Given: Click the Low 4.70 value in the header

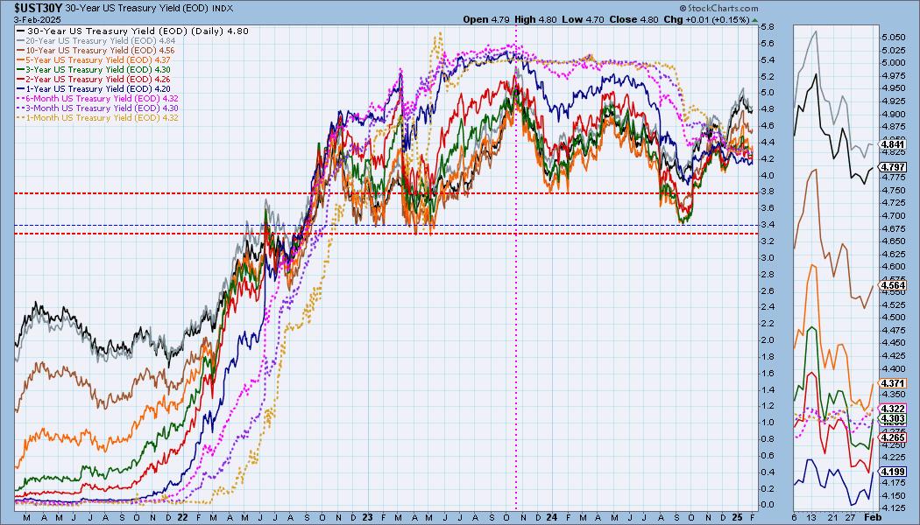Looking at the screenshot, I should pyautogui.click(x=583, y=19).
